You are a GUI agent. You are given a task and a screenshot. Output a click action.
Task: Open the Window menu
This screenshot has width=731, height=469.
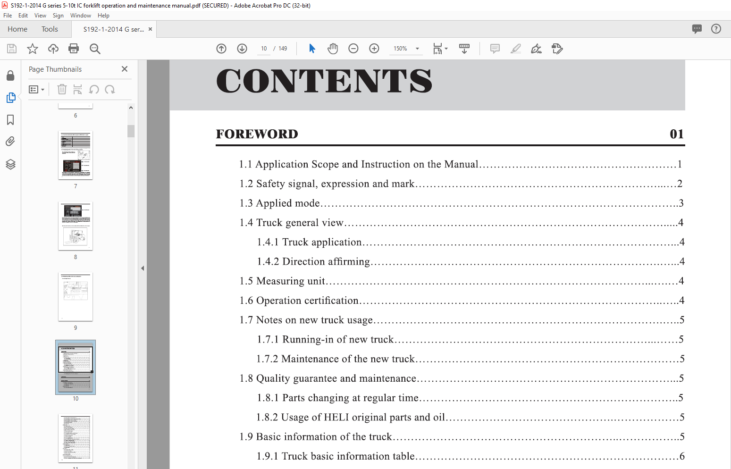click(x=81, y=16)
